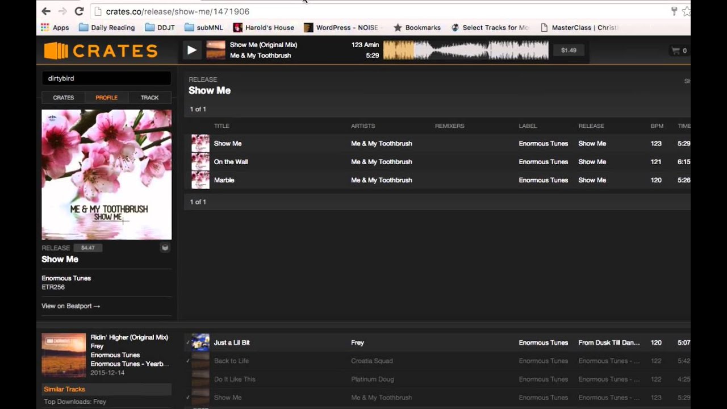The image size is (727, 409).
Task: Sort by REMIXERS column header
Action: pyautogui.click(x=449, y=126)
